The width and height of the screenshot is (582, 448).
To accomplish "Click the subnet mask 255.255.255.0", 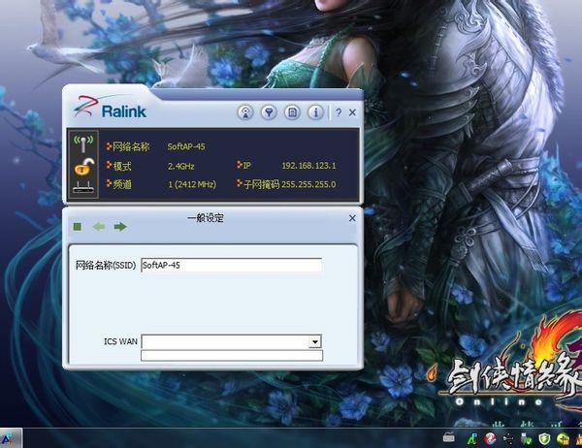I will (x=308, y=184).
